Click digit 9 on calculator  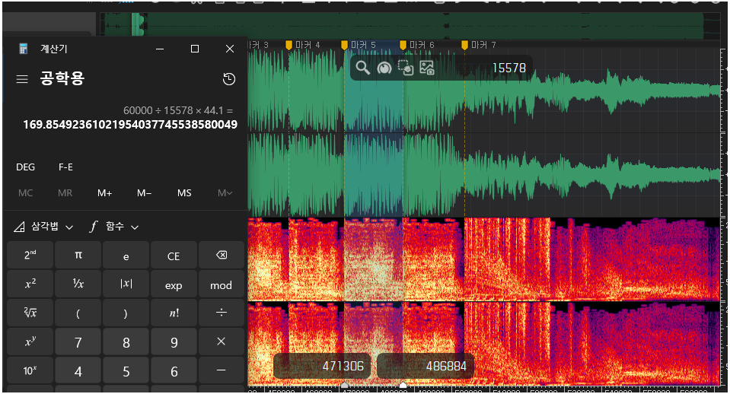(174, 342)
